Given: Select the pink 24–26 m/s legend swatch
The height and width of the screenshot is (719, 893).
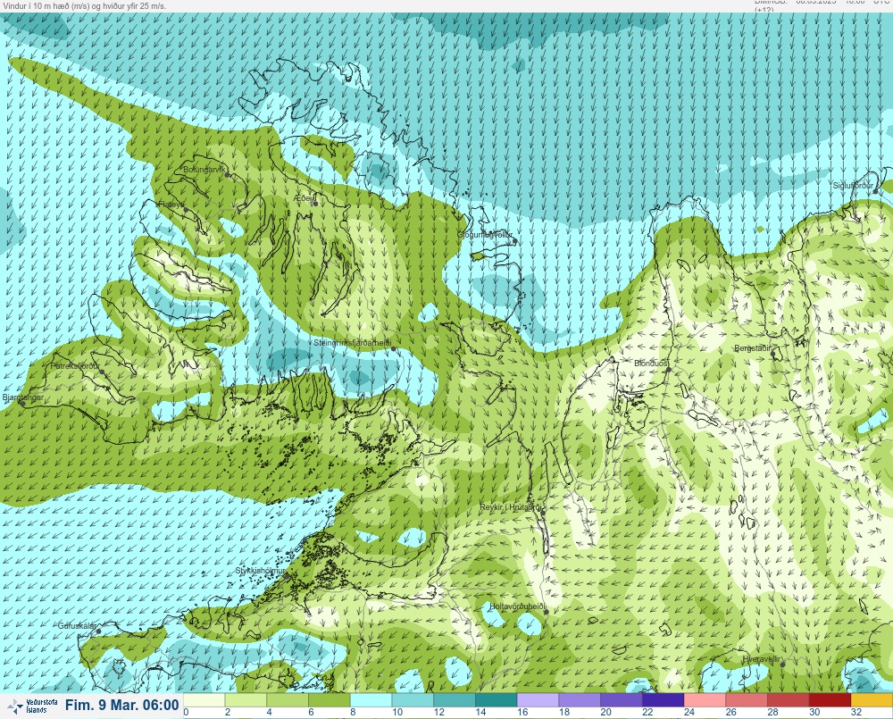Looking at the screenshot, I should [705, 699].
